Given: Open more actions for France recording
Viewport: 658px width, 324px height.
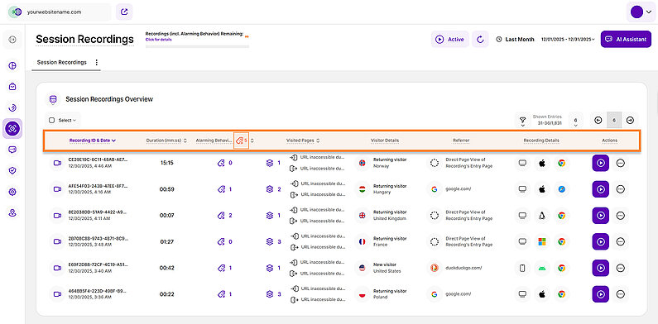Looking at the screenshot, I should pos(621,242).
